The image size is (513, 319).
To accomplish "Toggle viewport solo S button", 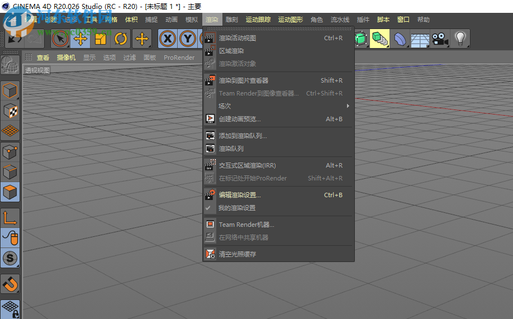I will click(10, 258).
